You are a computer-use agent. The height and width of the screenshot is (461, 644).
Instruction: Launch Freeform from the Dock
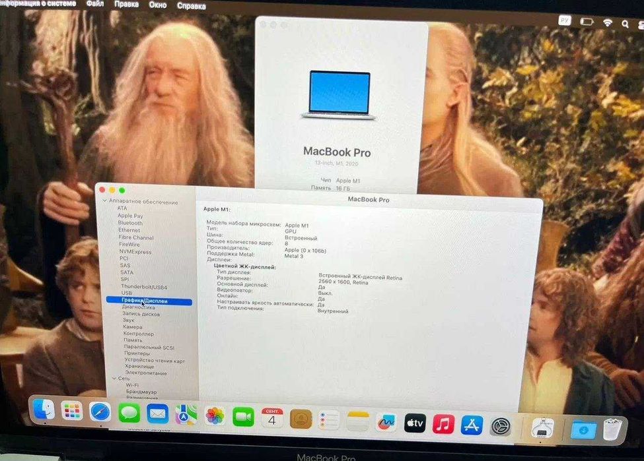pos(386,423)
